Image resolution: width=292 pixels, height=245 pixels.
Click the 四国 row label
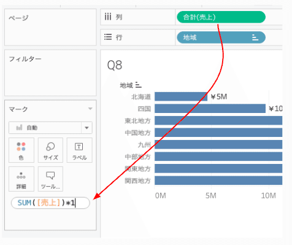pyautogui.click(x=144, y=109)
